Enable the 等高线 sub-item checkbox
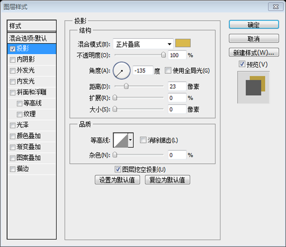 pos(20,104)
